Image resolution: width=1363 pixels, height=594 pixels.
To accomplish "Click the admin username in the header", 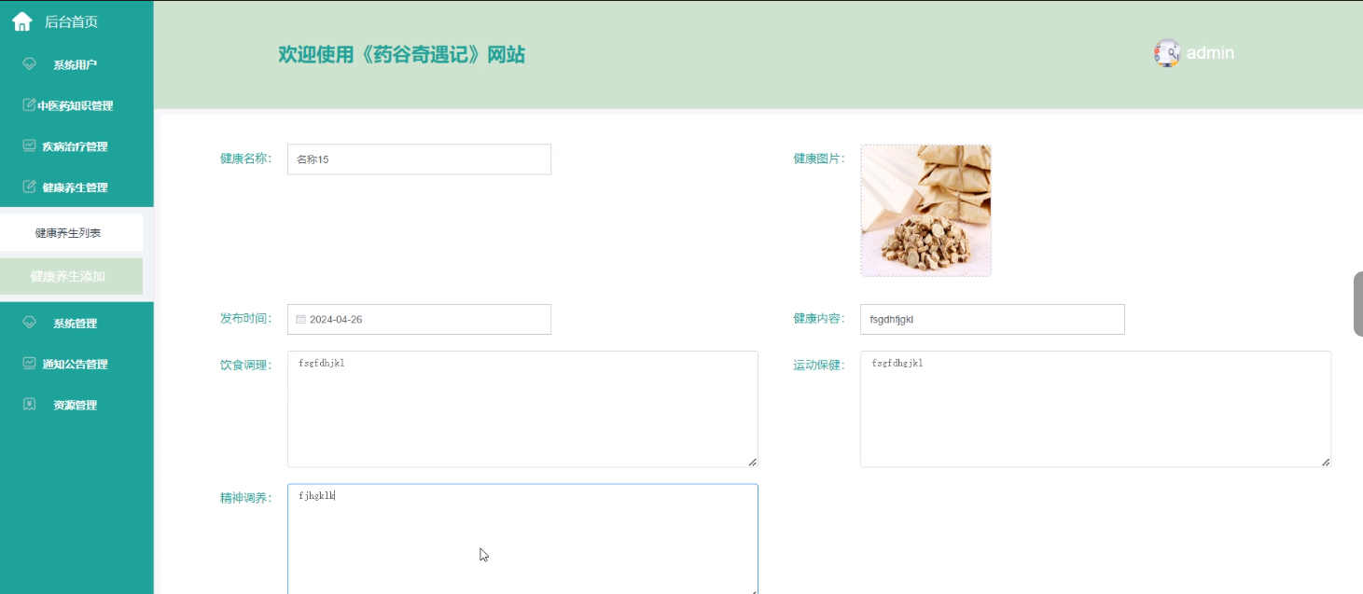I will click(1210, 53).
